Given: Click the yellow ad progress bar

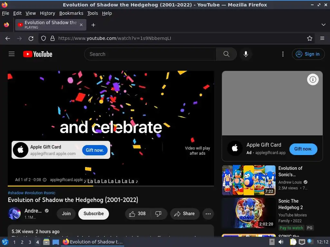Looking at the screenshot, I should tap(50, 186).
